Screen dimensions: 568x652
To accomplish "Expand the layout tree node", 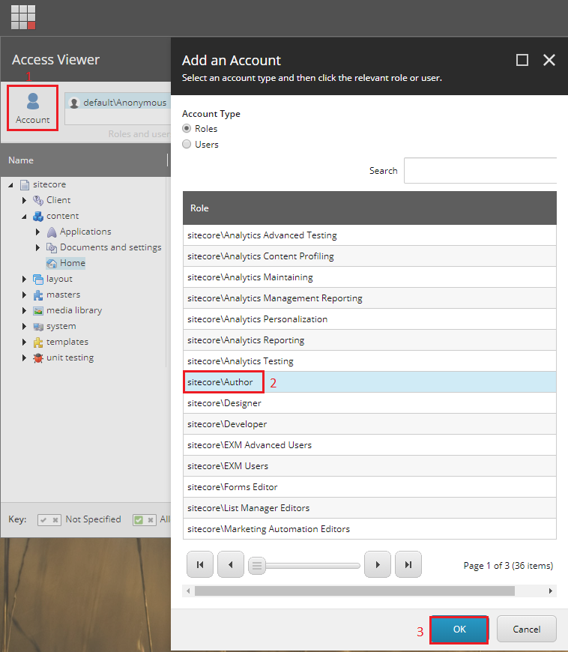I will tap(24, 279).
